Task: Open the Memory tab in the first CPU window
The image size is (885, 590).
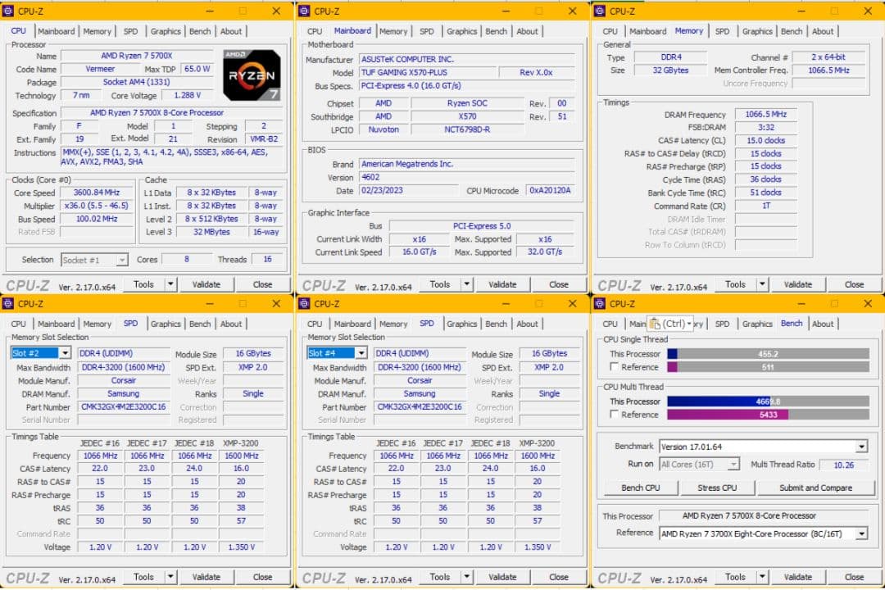Action: [97, 31]
